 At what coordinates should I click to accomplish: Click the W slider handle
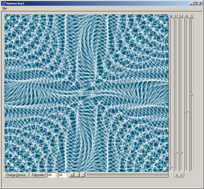click(x=171, y=168)
